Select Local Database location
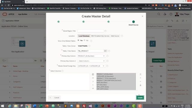 pos(84,36)
